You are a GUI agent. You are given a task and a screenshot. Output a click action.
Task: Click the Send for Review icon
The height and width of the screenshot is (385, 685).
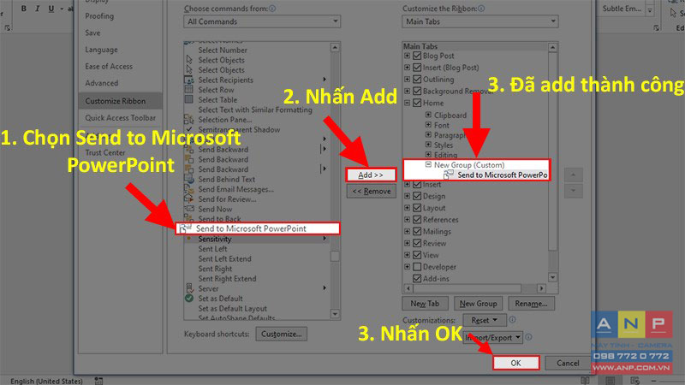pyautogui.click(x=188, y=199)
